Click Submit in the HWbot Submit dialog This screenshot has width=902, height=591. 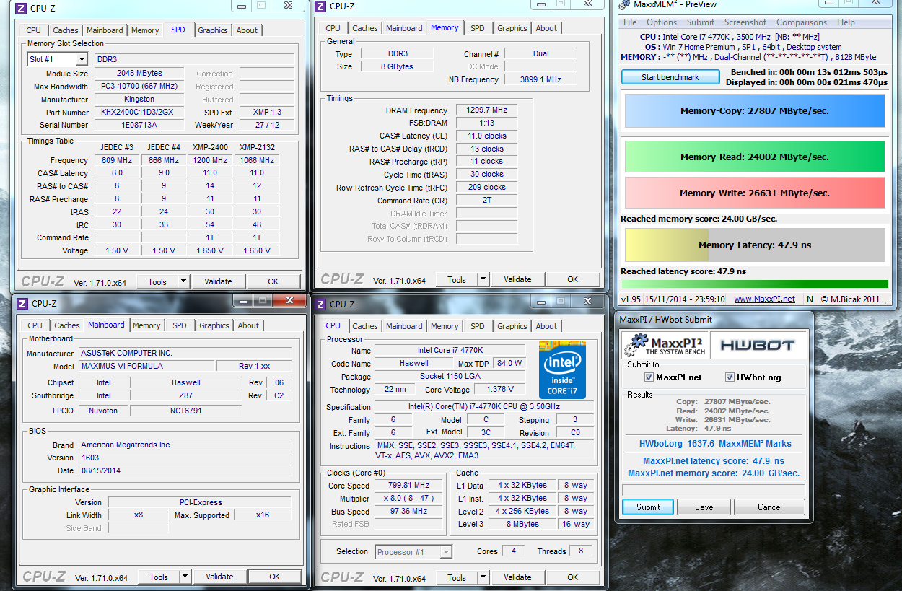pos(648,507)
